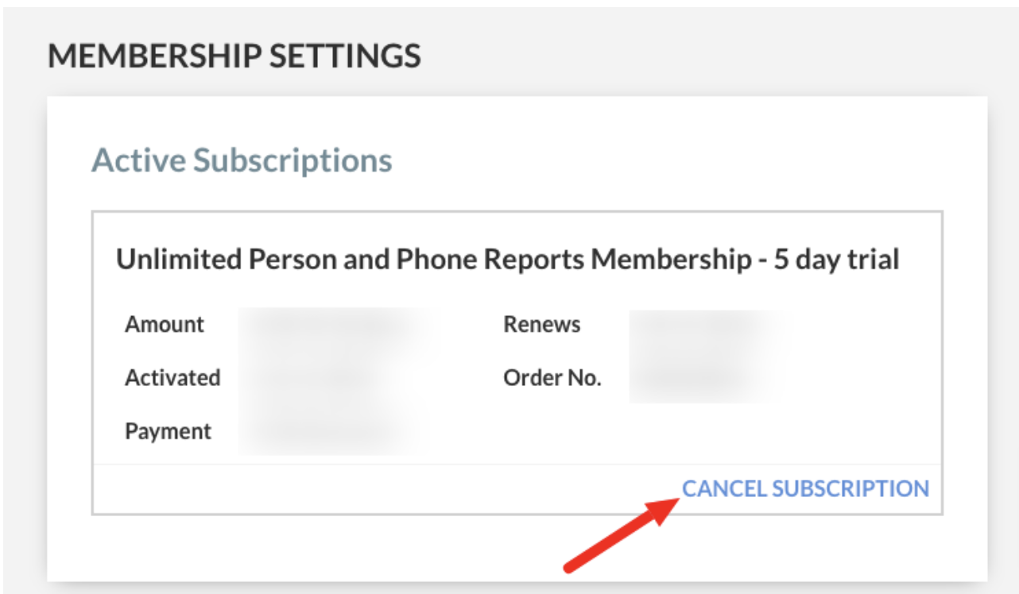This screenshot has width=1019, height=594.
Task: Click the Payment label
Action: point(169,431)
